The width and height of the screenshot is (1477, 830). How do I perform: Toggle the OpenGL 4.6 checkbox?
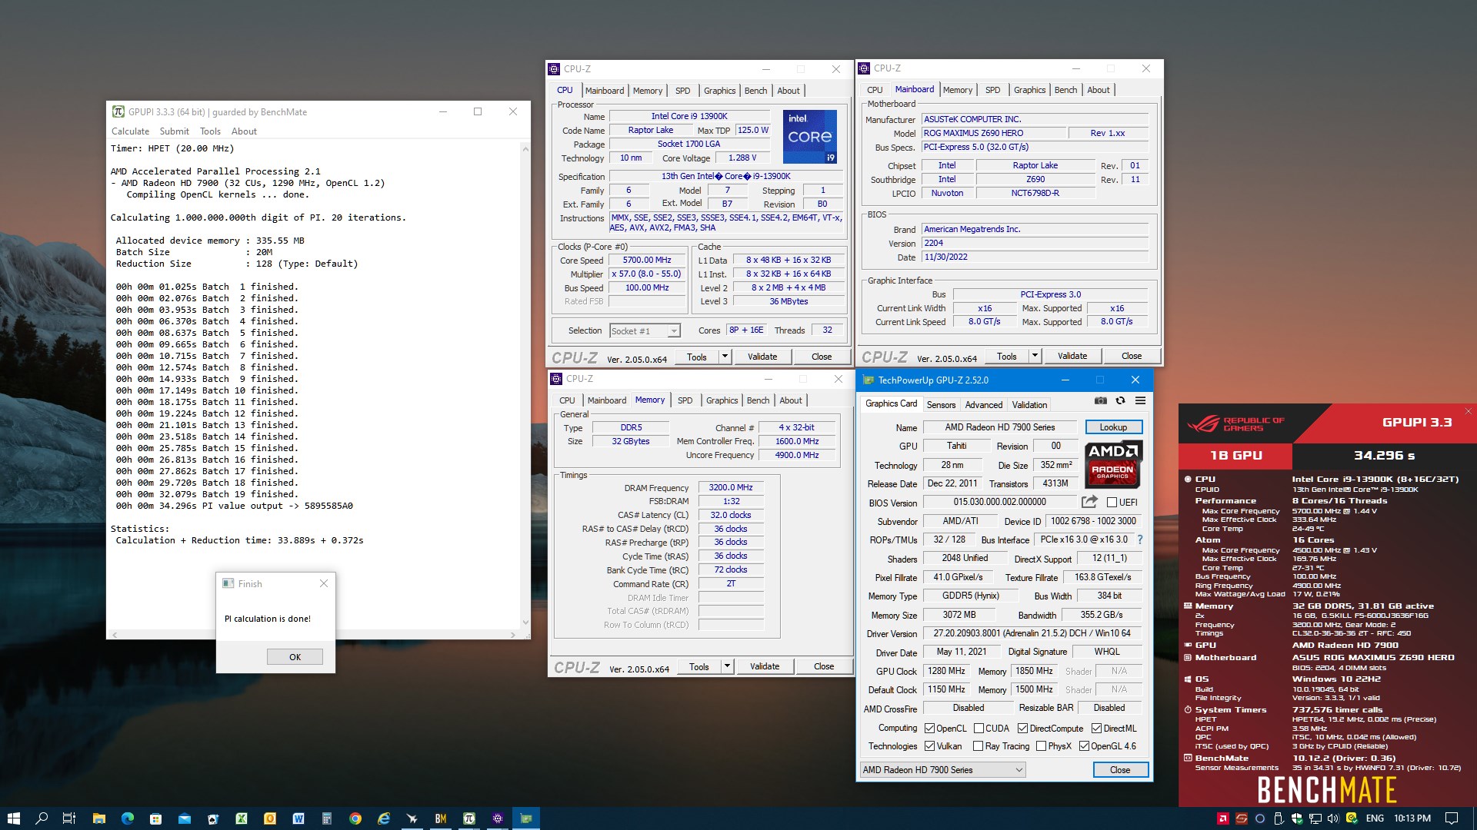(1084, 746)
